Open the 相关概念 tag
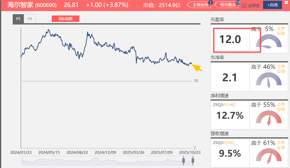This screenshot has height=168, width=290. click(227, 5)
